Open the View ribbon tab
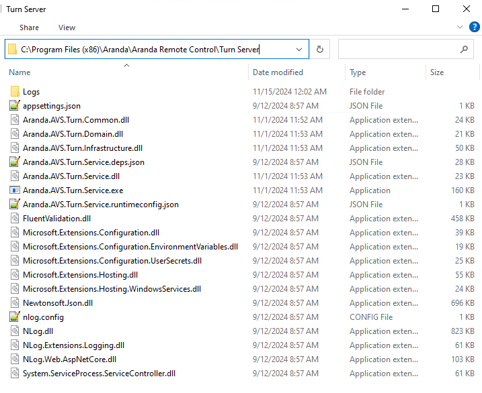 67,27
